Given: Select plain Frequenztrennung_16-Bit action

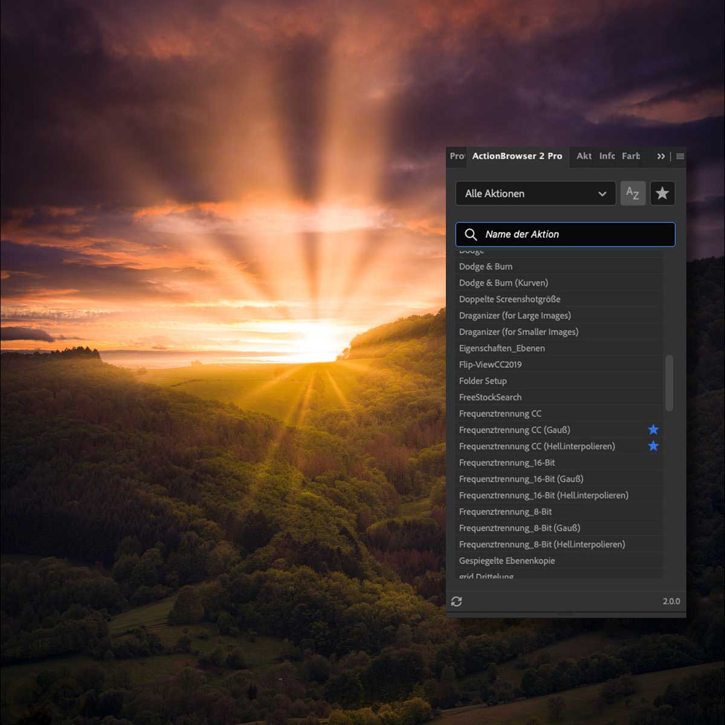Looking at the screenshot, I should 559,462.
